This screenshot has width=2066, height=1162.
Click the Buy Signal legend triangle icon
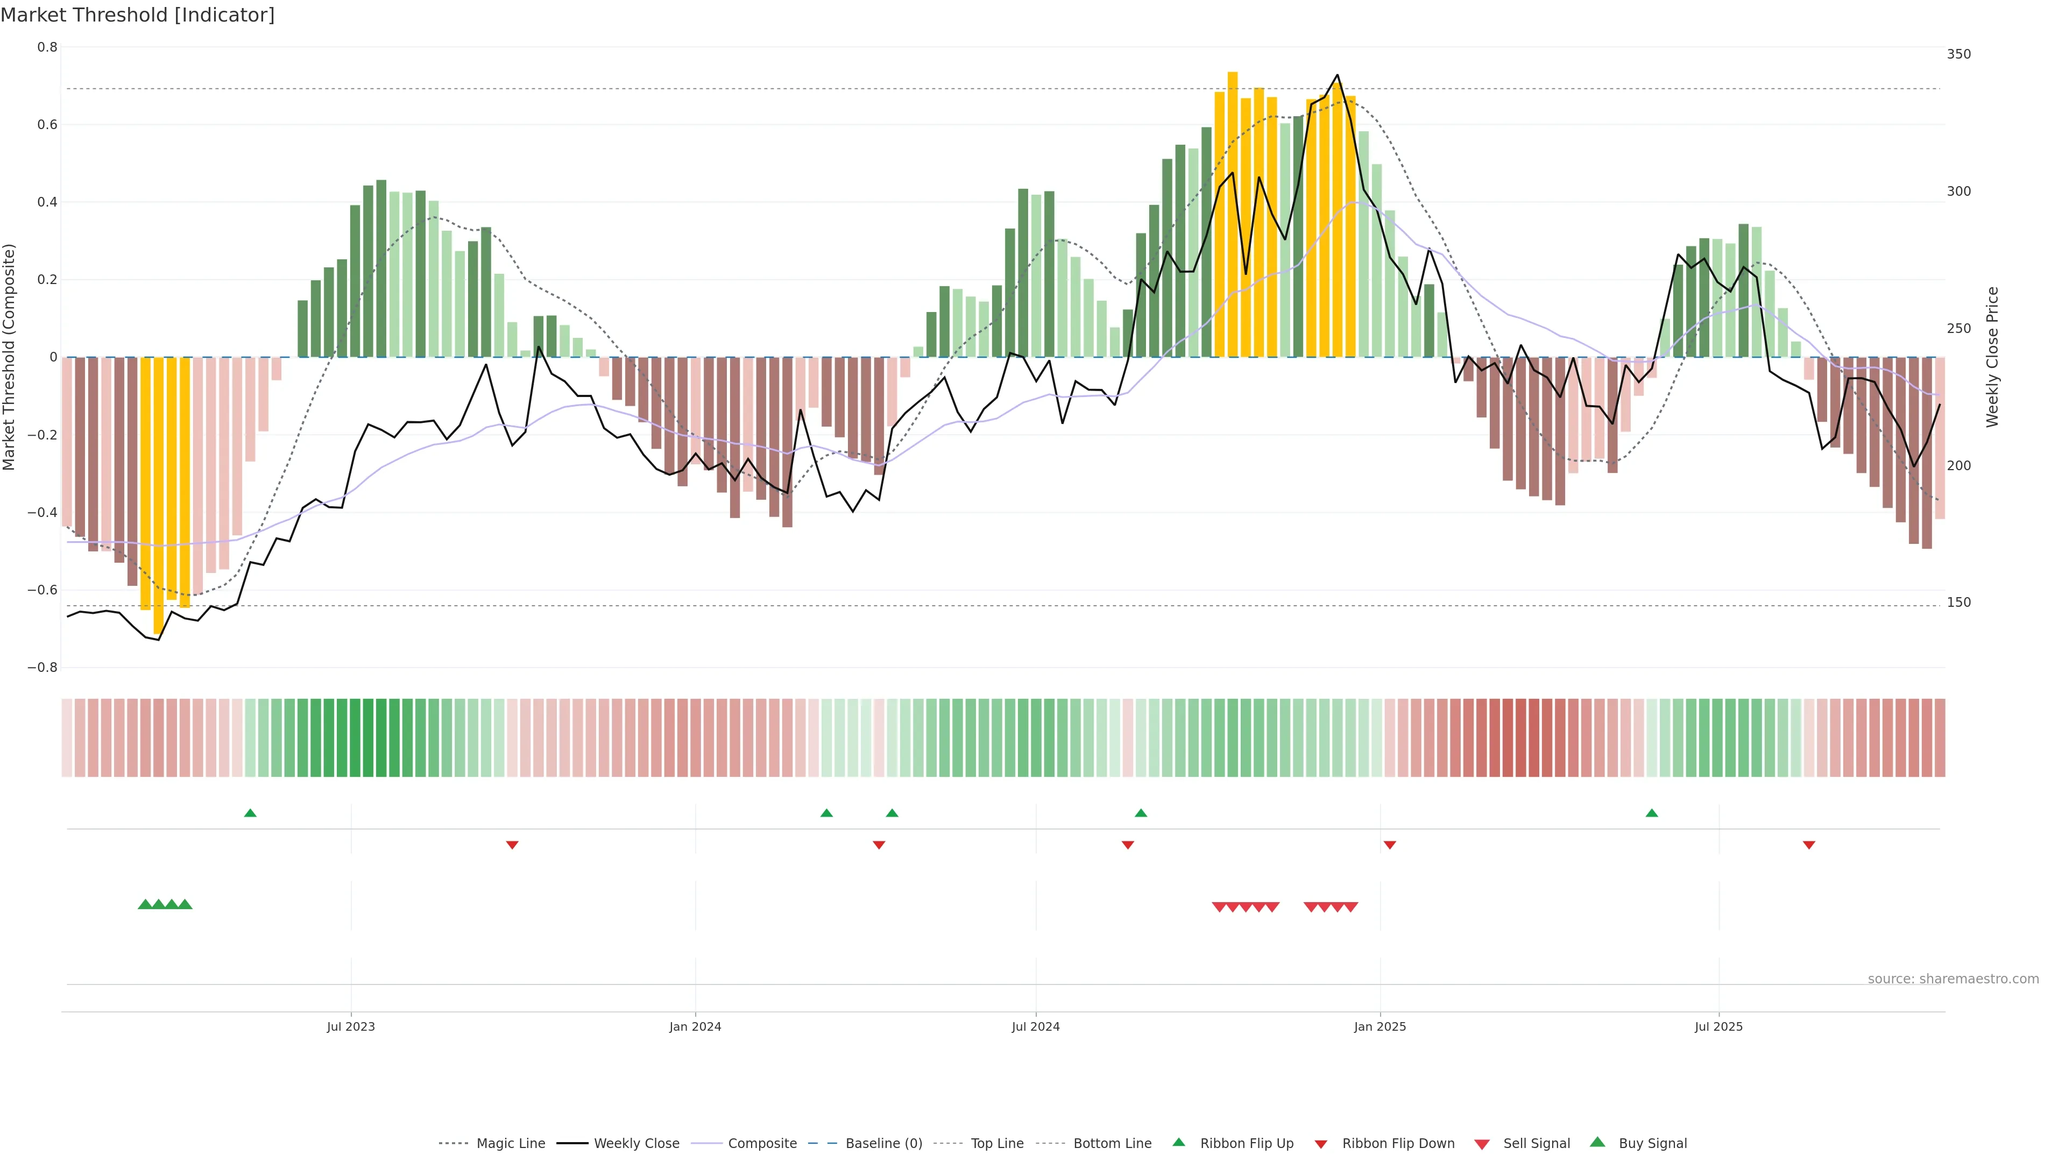(x=1597, y=1142)
